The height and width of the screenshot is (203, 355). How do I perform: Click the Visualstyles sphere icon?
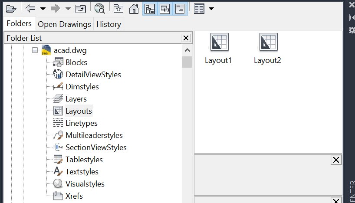(x=58, y=183)
